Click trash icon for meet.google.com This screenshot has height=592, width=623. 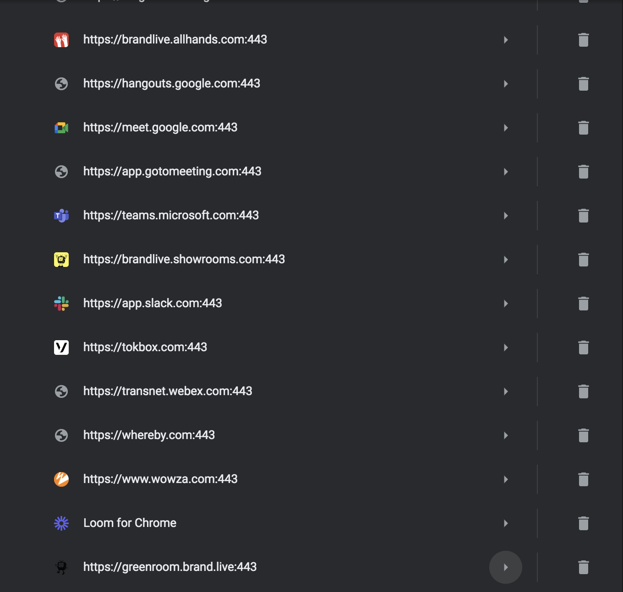coord(583,128)
